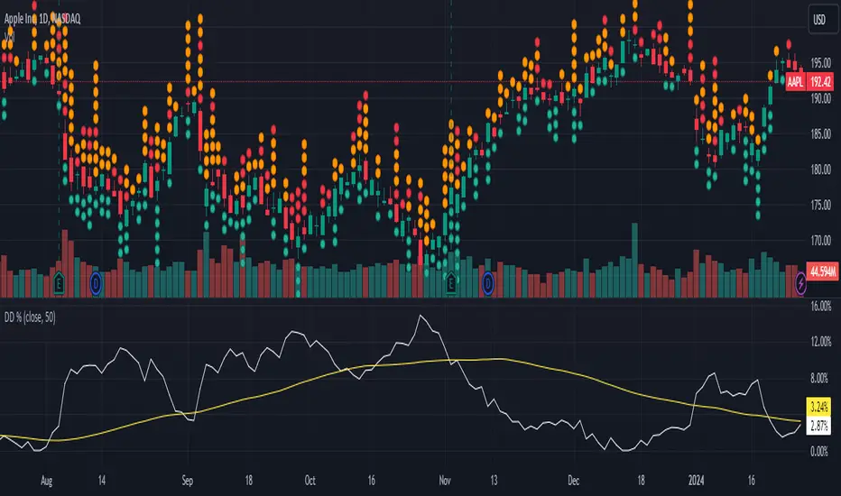
Task: Click the DD % (close, 50) indicator label
Action: (x=30, y=317)
